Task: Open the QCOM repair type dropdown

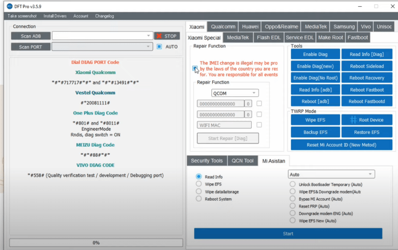Action: (x=235, y=93)
